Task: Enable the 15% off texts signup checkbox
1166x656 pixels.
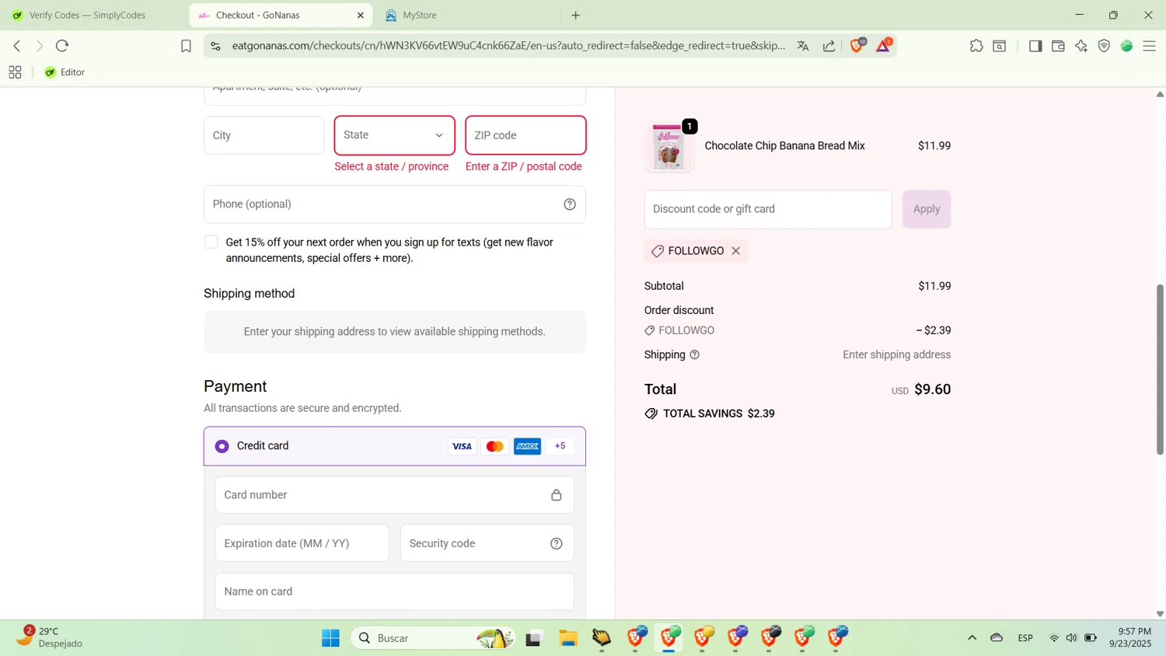Action: [211, 242]
